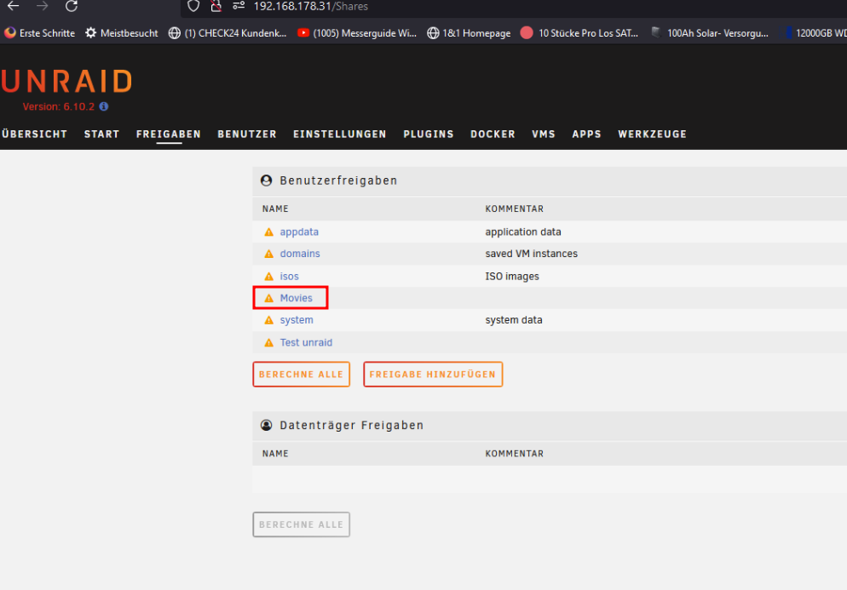Open the Erste Schritte bookmark
Viewport: 847px width, 590px height.
coord(39,33)
